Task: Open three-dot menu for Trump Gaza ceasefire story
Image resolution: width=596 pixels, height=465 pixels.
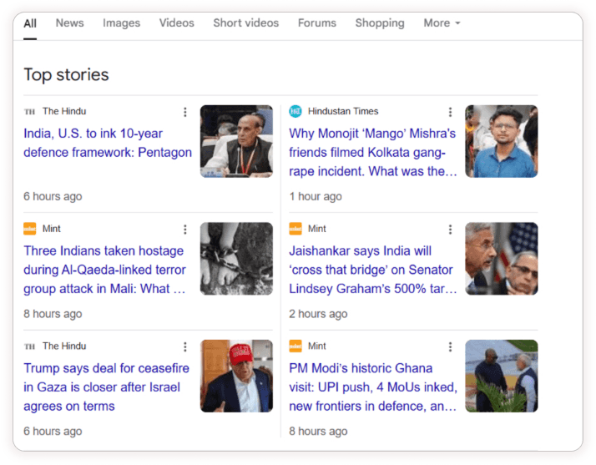Action: pos(185,346)
